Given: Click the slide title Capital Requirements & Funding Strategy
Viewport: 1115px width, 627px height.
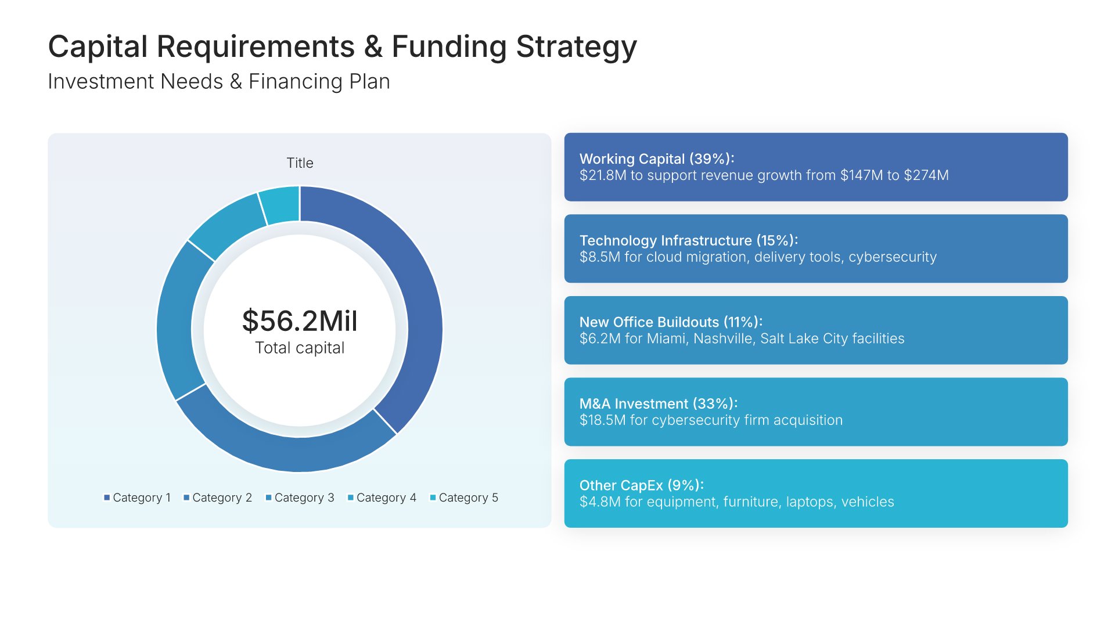Looking at the screenshot, I should [342, 46].
